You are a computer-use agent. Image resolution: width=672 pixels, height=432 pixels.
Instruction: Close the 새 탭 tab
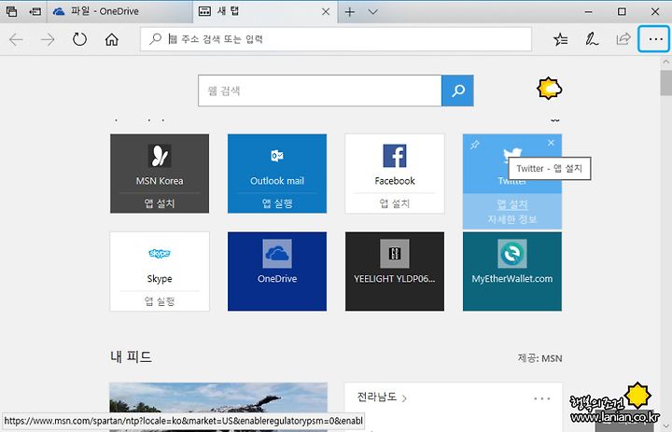[x=326, y=11]
